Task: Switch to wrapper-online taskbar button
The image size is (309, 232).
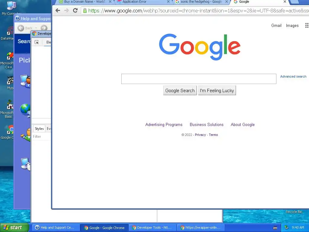Action: [201, 227]
